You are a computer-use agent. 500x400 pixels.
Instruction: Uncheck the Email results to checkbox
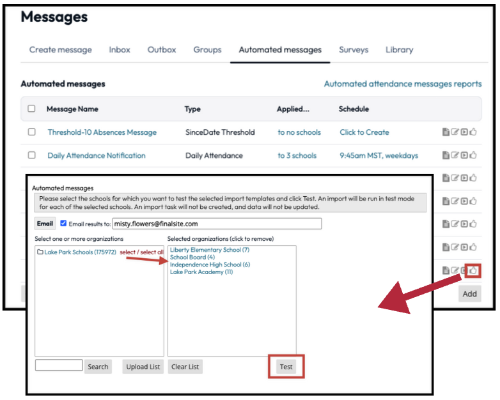click(x=63, y=224)
